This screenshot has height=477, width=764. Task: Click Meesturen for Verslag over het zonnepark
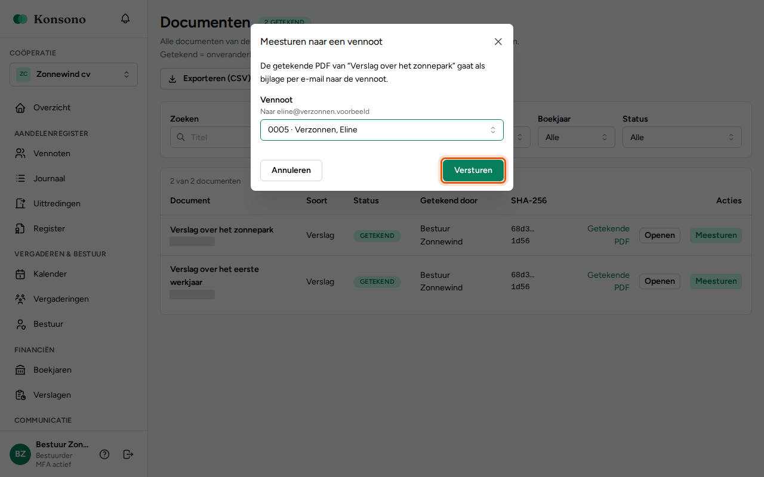[x=716, y=235]
